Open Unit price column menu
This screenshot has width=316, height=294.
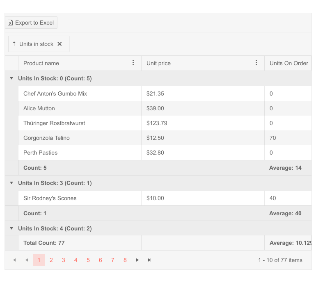click(x=256, y=63)
